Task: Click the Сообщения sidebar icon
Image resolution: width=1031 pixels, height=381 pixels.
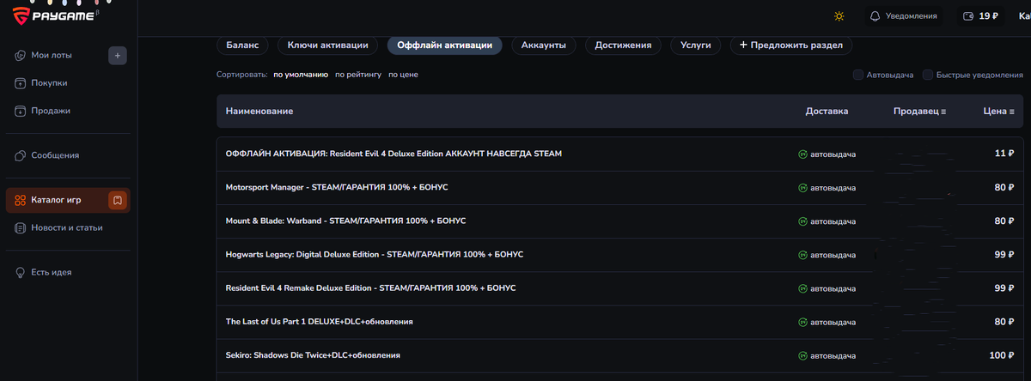Action: point(21,155)
